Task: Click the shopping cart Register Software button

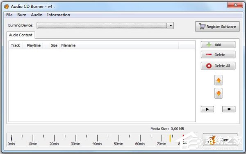Action: click(x=217, y=27)
